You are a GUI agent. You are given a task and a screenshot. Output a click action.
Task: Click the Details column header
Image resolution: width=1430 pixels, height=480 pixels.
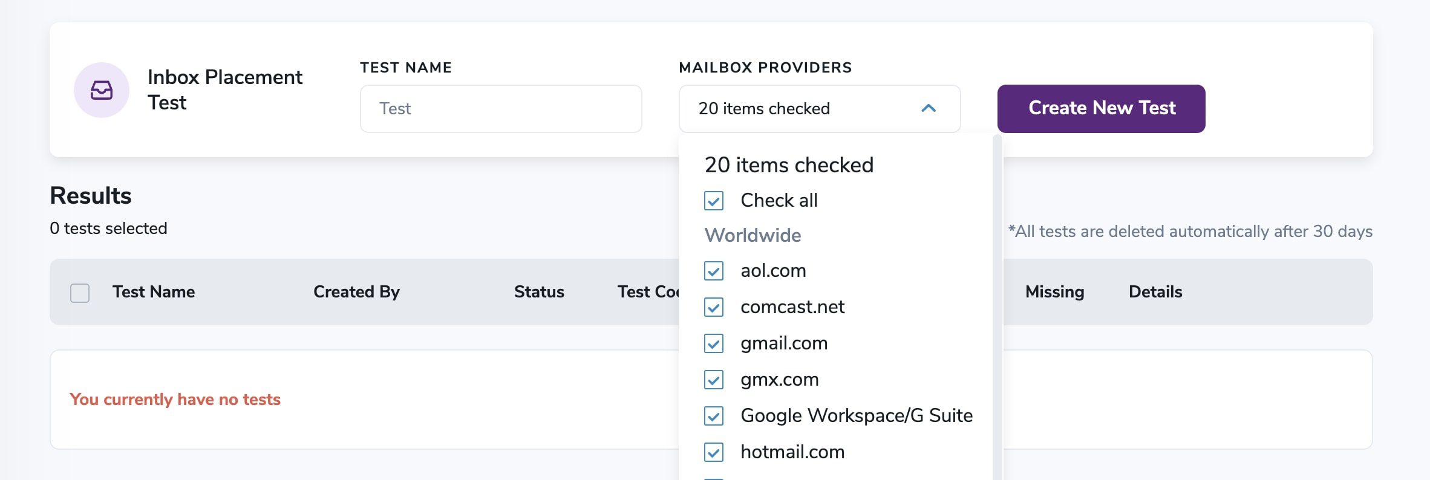(1155, 292)
